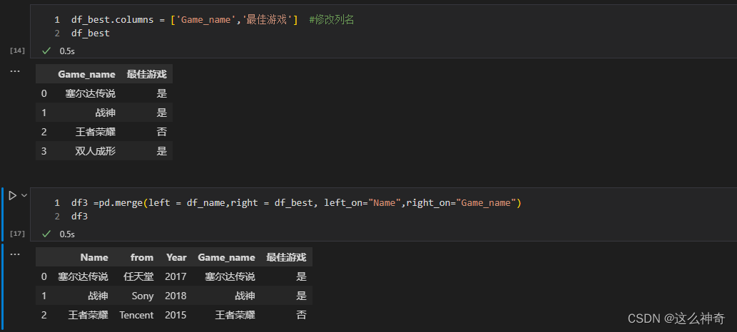Click the Sony cell in merged output
This screenshot has width=737, height=332.
coord(143,296)
